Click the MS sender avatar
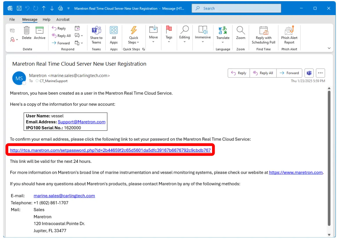 (x=19, y=78)
